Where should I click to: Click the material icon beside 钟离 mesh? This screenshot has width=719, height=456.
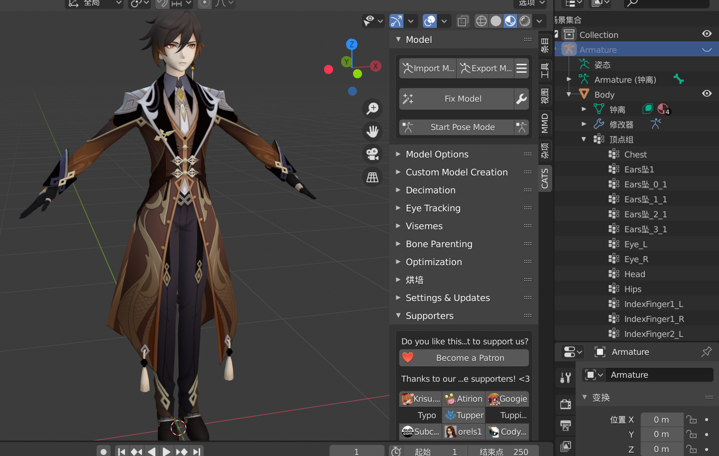(x=663, y=109)
